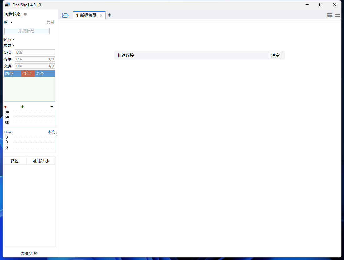Copy IP with 复制 link
This screenshot has width=344, height=260.
point(50,22)
